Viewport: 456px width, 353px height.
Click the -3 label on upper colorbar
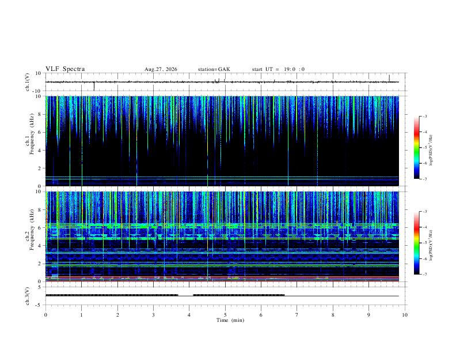[425, 116]
